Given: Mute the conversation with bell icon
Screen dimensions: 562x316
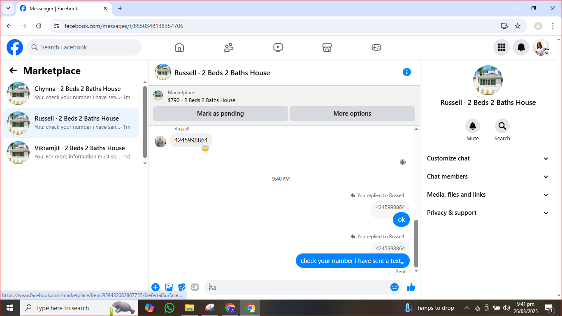Looking at the screenshot, I should [x=473, y=126].
